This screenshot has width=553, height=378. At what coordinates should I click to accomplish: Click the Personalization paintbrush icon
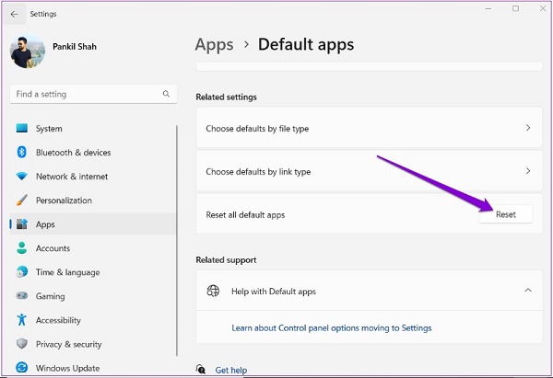click(22, 200)
